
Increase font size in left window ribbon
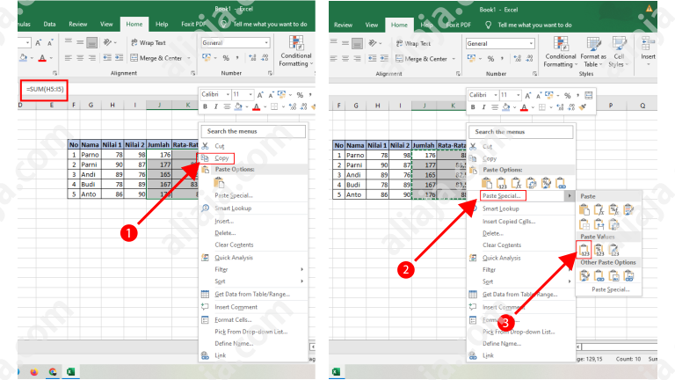tap(39, 42)
